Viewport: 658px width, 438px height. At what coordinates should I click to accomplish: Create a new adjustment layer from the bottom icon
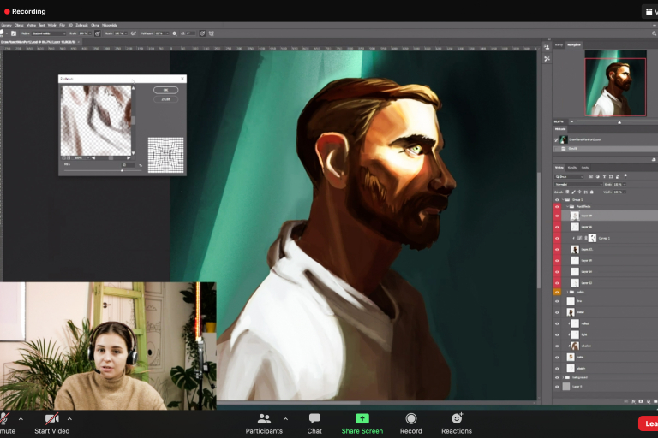click(x=649, y=401)
